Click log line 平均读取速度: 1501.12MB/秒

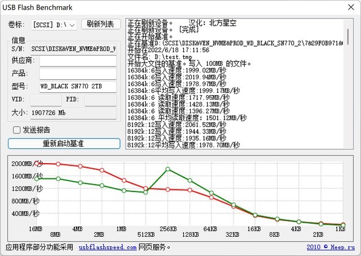click(187, 118)
